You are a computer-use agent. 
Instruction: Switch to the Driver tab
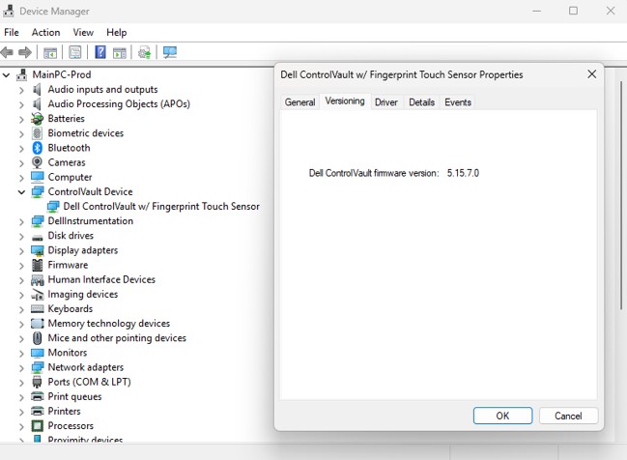[x=386, y=102]
